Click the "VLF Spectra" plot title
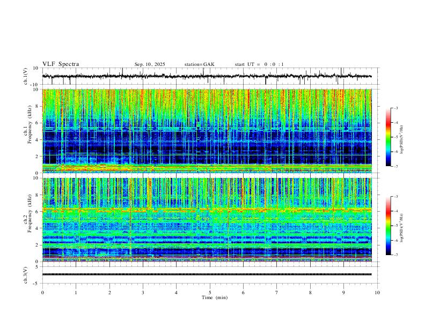Viewport: 425px width, 328px height. (x=61, y=64)
